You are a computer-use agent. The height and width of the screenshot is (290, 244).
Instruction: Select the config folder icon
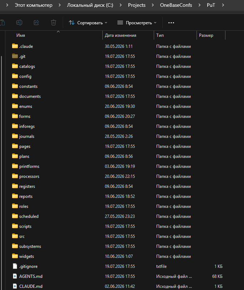15,76
